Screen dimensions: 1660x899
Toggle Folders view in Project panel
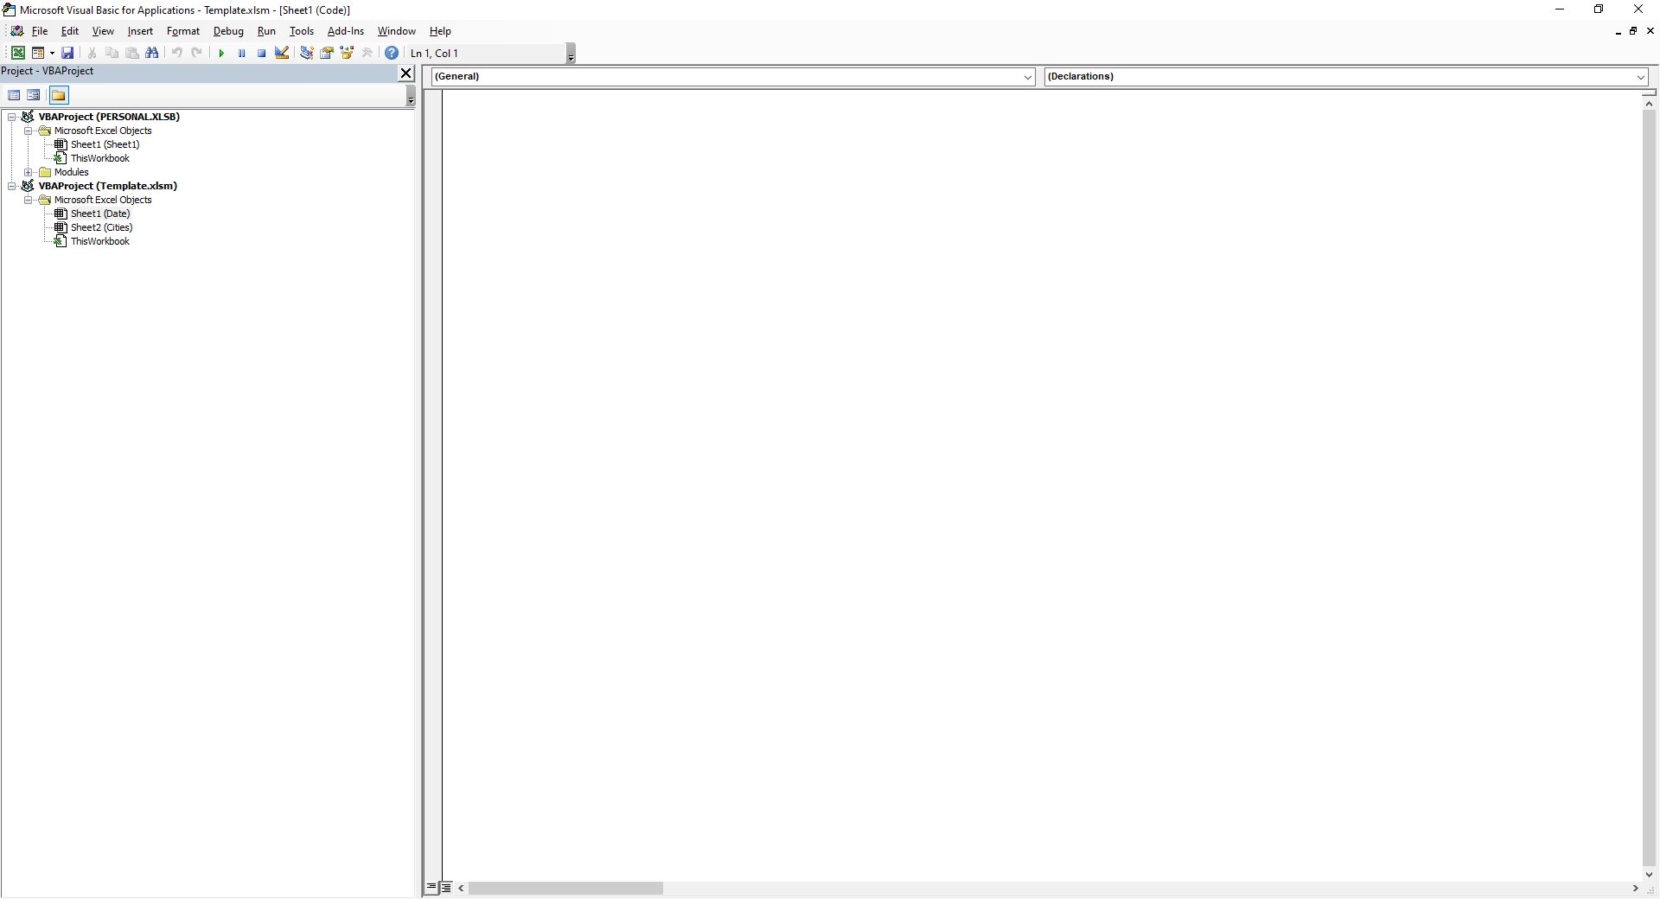[x=58, y=95]
